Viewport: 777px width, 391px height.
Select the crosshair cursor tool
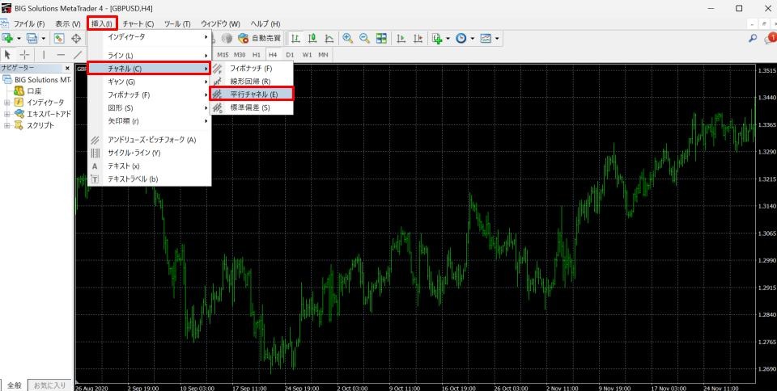[x=24, y=54]
